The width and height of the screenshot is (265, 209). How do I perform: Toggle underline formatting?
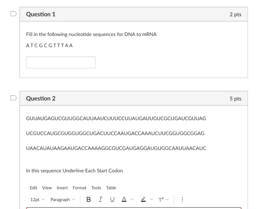(x=112, y=199)
